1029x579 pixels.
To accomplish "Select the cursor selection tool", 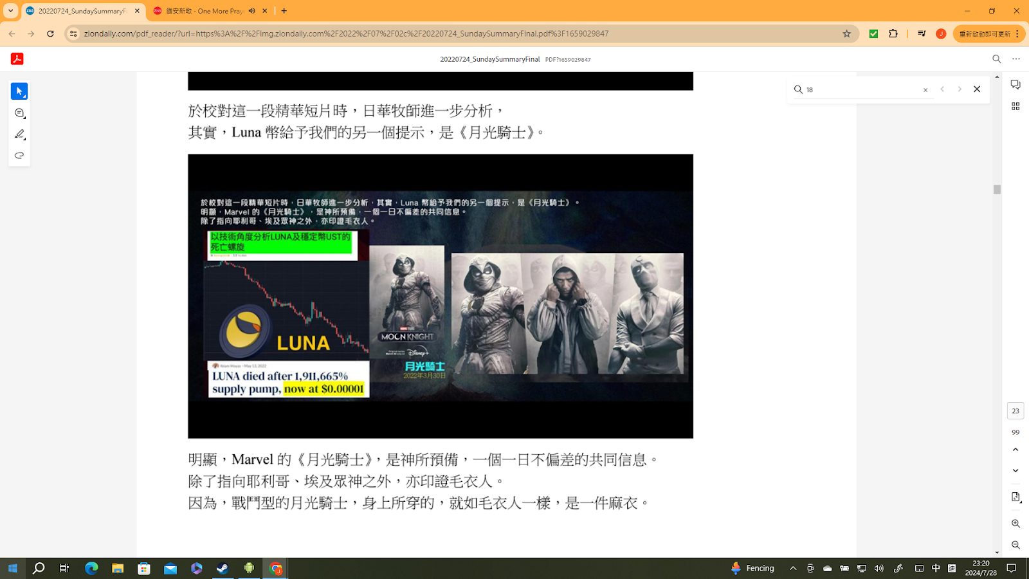I will [x=19, y=91].
